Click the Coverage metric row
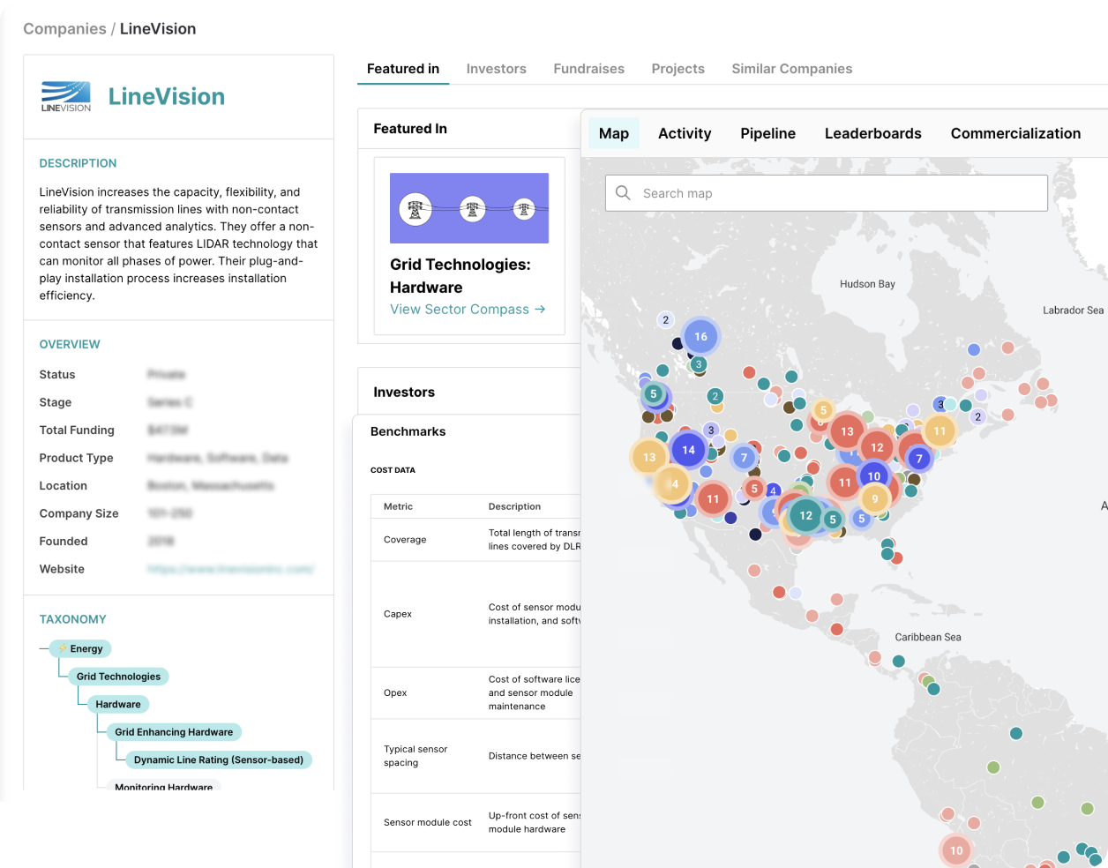The width and height of the screenshot is (1108, 868). pos(476,539)
